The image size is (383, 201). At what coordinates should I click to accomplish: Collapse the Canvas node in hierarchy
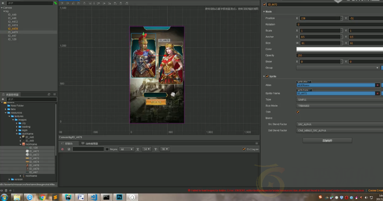(x=1, y=7)
